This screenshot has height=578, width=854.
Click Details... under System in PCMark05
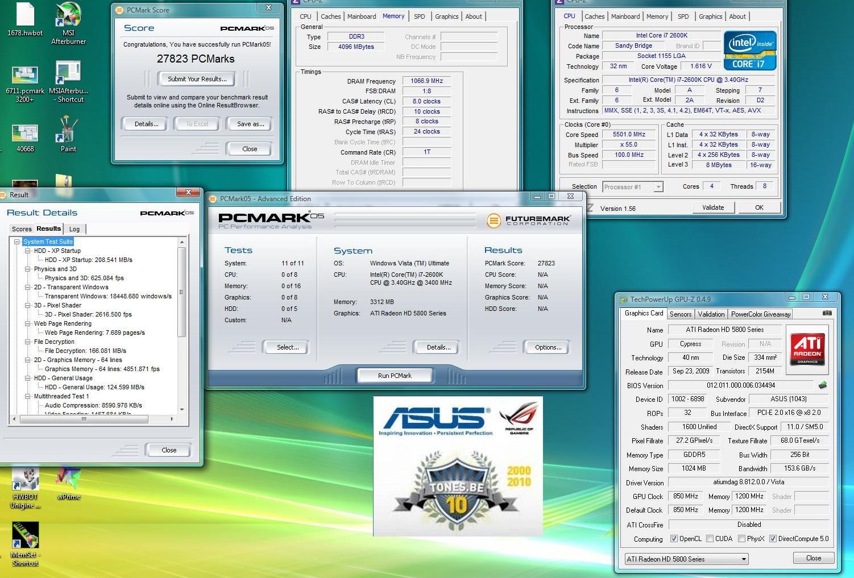(x=438, y=347)
